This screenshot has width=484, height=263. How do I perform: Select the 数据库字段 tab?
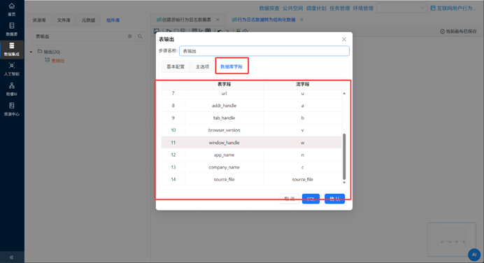point(232,66)
